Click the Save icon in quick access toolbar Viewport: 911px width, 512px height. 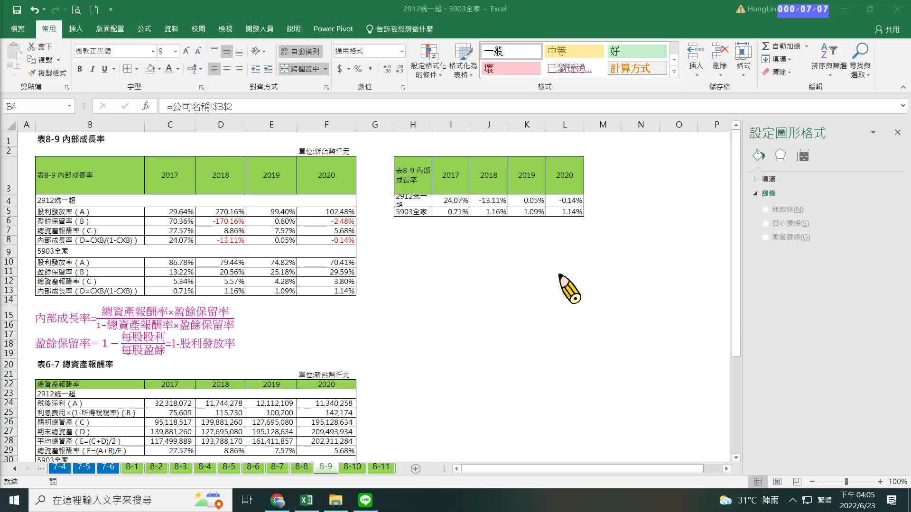[x=17, y=9]
